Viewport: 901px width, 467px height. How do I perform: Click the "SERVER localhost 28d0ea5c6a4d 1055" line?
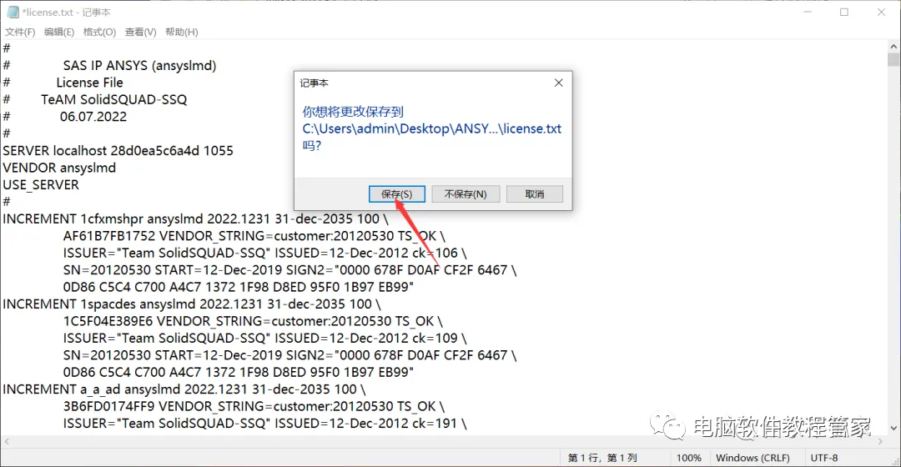coord(118,150)
